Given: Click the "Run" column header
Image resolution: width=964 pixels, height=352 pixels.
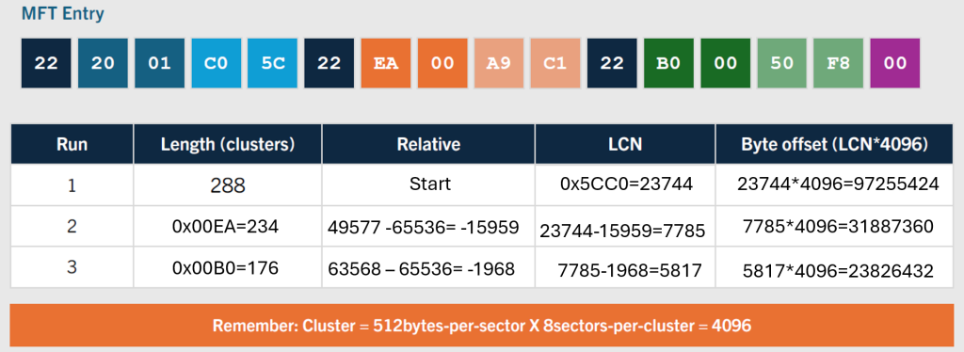Looking at the screenshot, I should 72,144.
